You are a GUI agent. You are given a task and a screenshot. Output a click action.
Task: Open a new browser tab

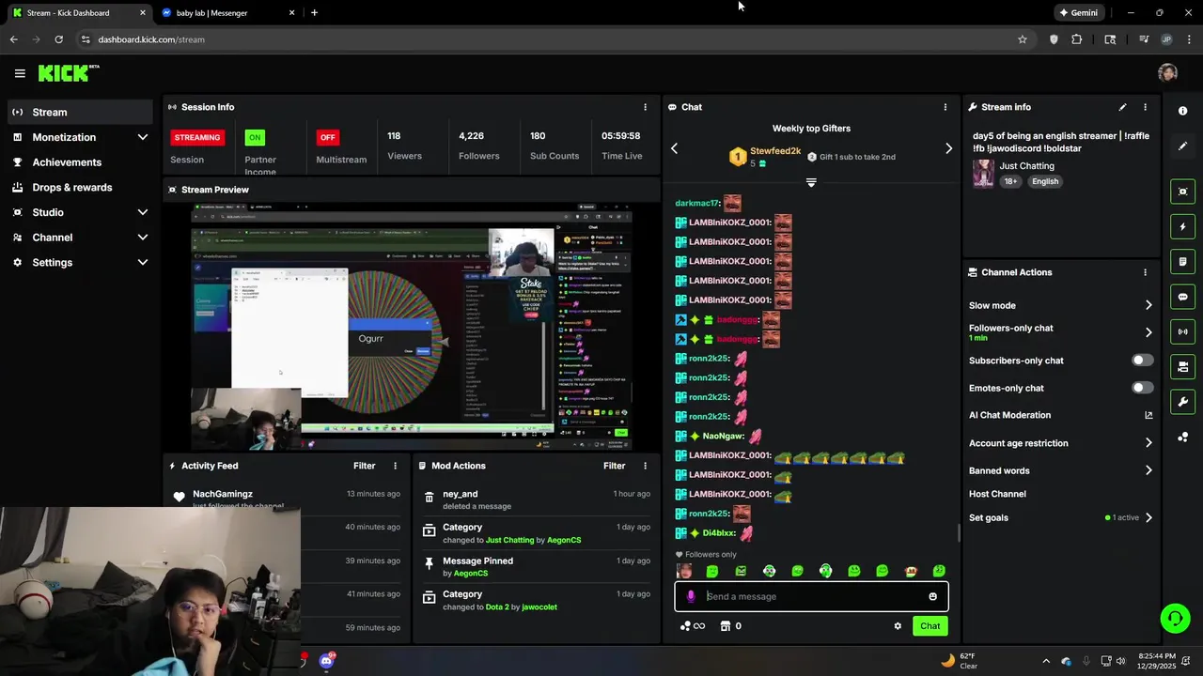[x=314, y=13]
